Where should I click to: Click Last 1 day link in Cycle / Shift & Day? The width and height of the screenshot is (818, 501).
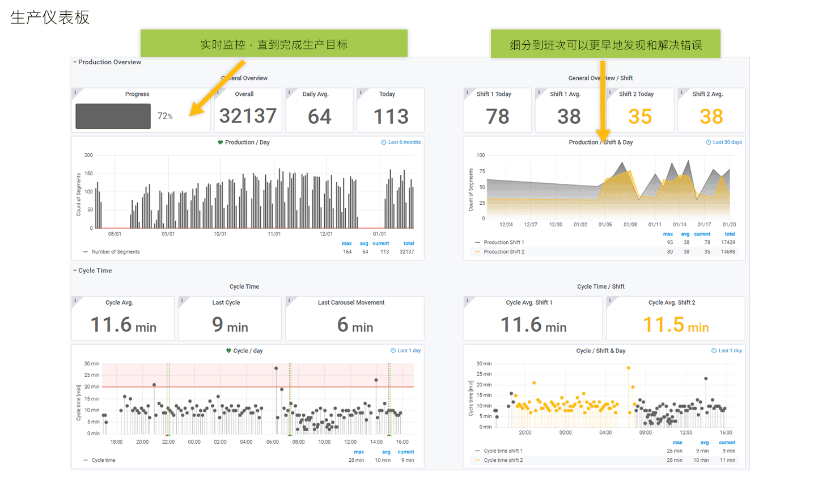point(730,351)
